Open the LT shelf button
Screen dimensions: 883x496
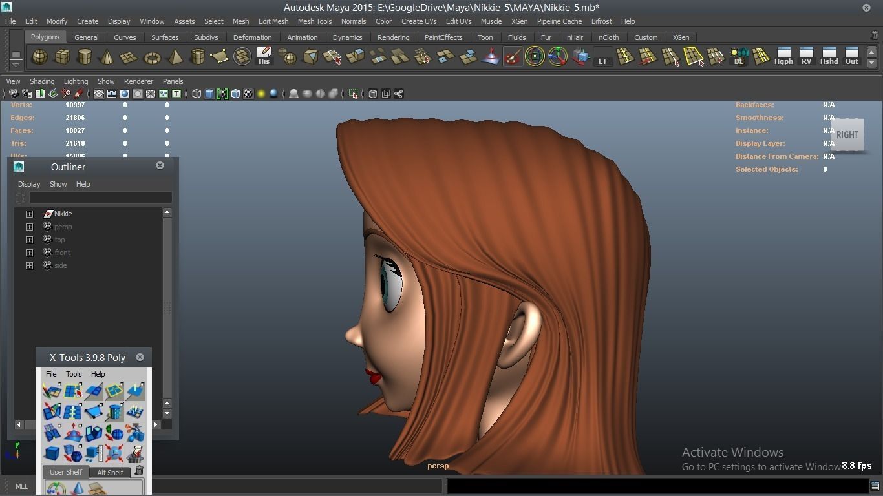pyautogui.click(x=602, y=57)
